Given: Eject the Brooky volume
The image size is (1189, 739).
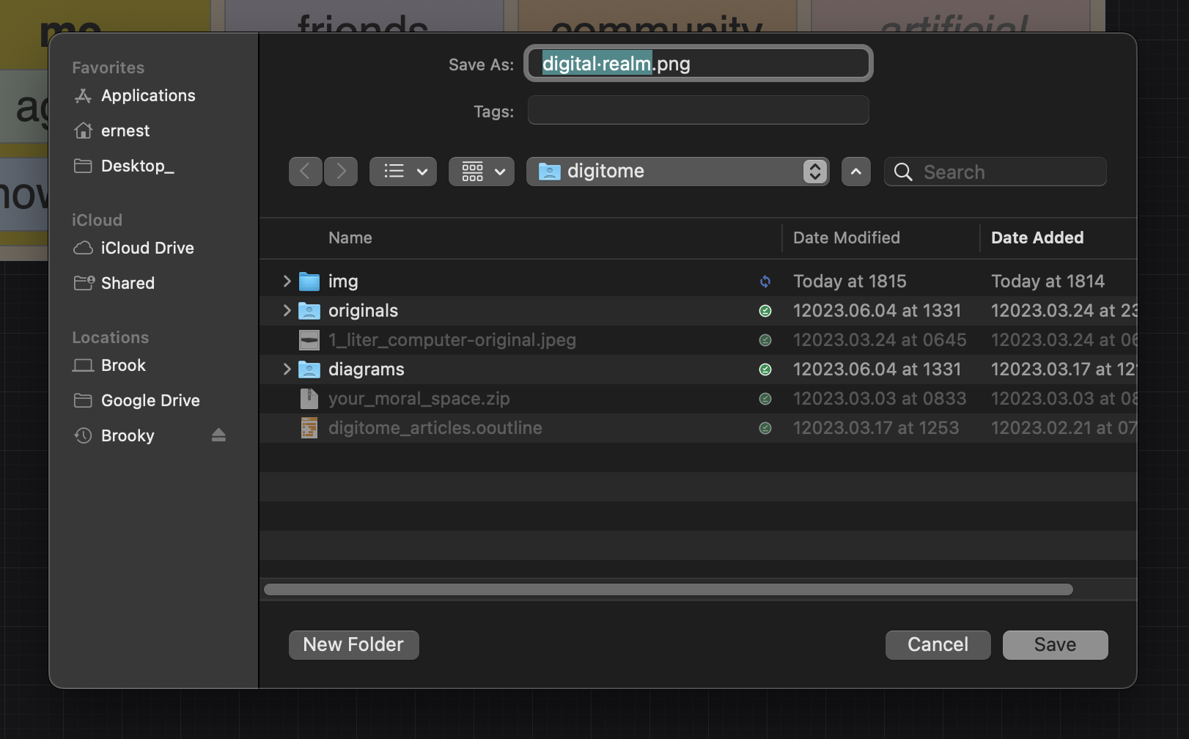Looking at the screenshot, I should (218, 435).
